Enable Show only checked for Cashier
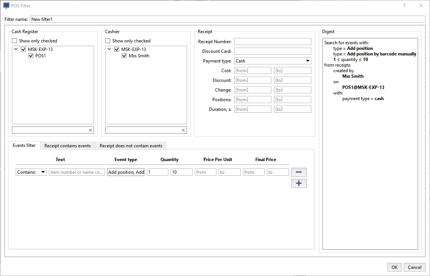The width and height of the screenshot is (430, 276). (x=108, y=41)
